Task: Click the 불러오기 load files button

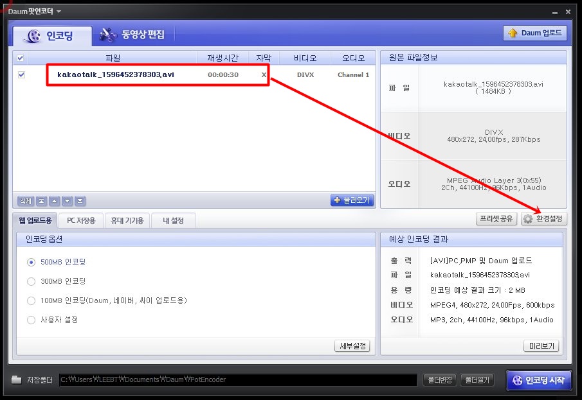Action: click(352, 200)
